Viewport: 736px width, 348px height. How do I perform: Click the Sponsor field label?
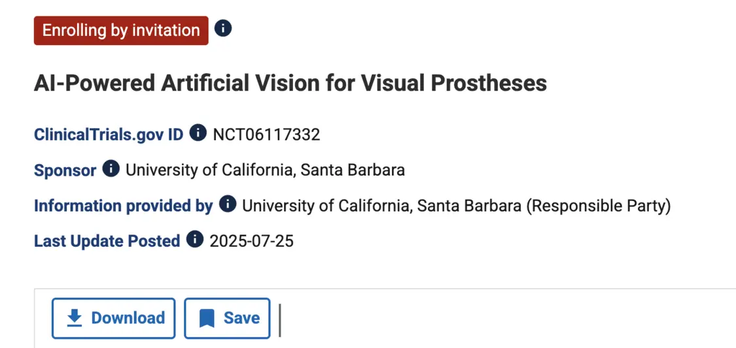[65, 170]
